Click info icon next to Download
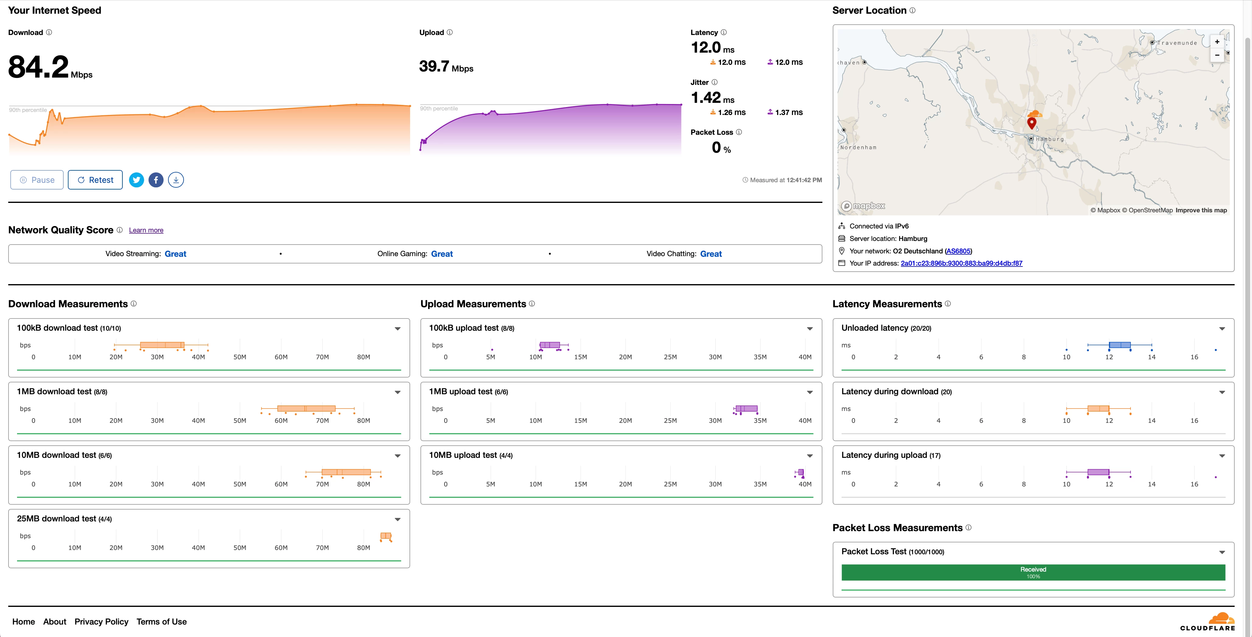The width and height of the screenshot is (1252, 637). pos(49,33)
